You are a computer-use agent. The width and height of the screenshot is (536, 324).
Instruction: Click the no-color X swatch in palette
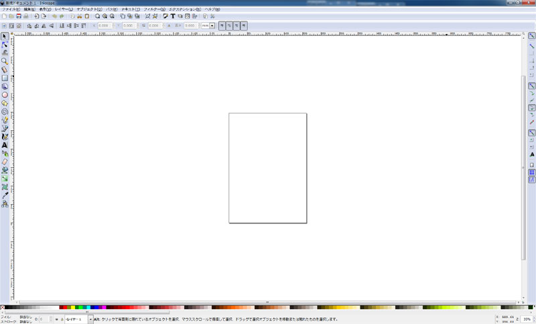[3, 308]
